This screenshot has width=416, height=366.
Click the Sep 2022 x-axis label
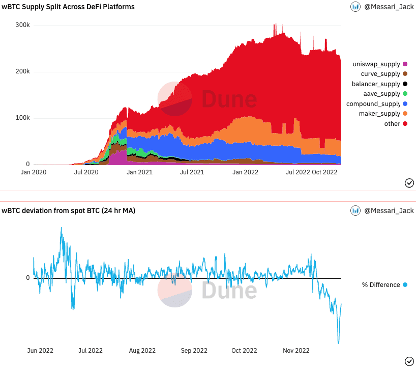coord(194,351)
